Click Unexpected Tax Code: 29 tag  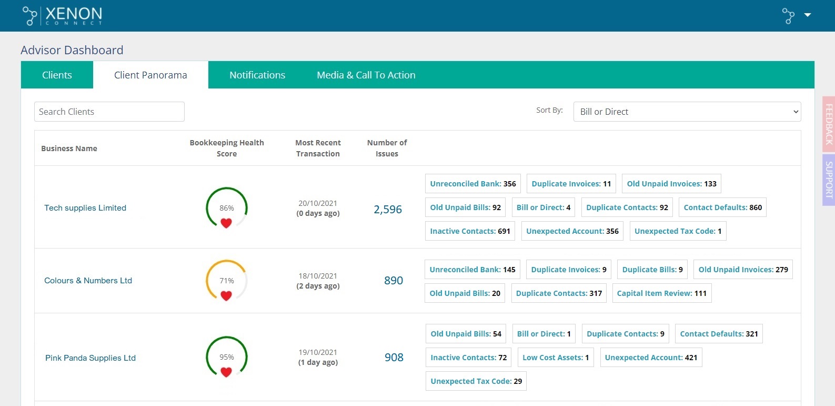click(x=476, y=381)
